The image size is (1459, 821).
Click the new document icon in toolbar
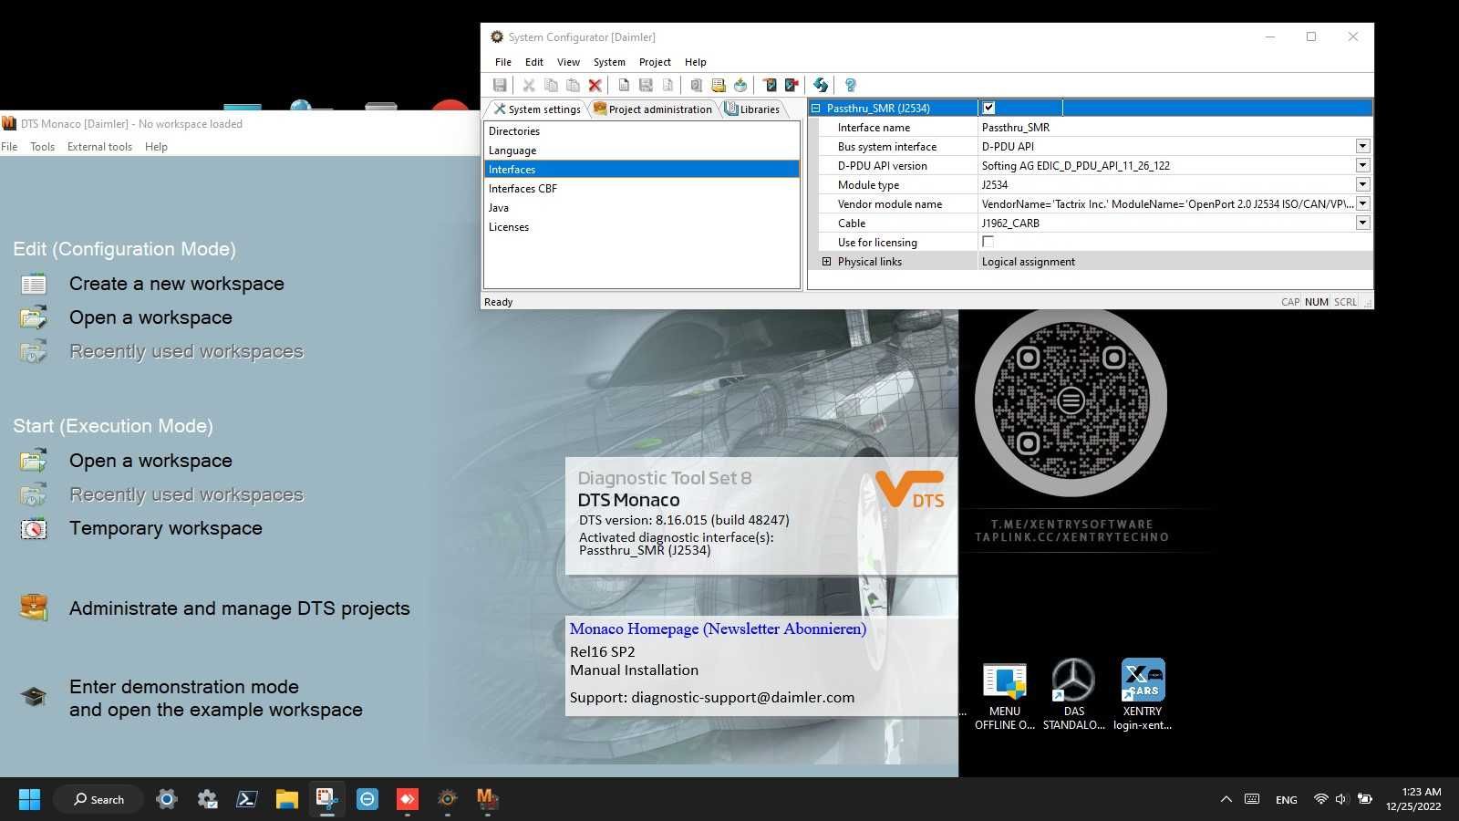tap(624, 85)
